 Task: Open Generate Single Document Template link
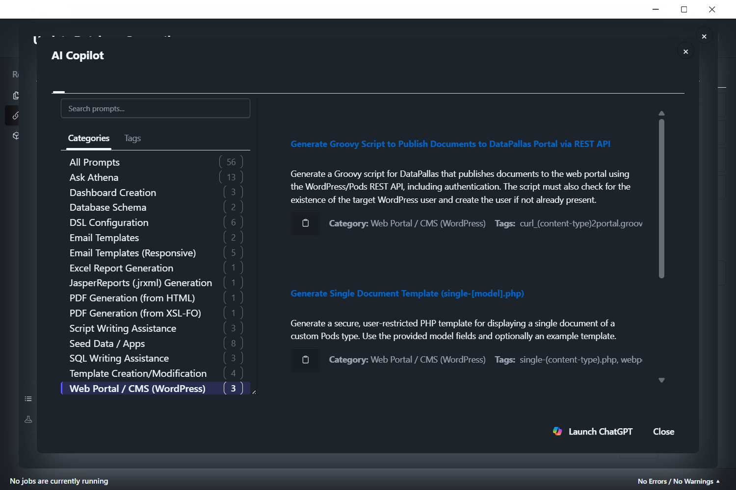[x=407, y=294]
